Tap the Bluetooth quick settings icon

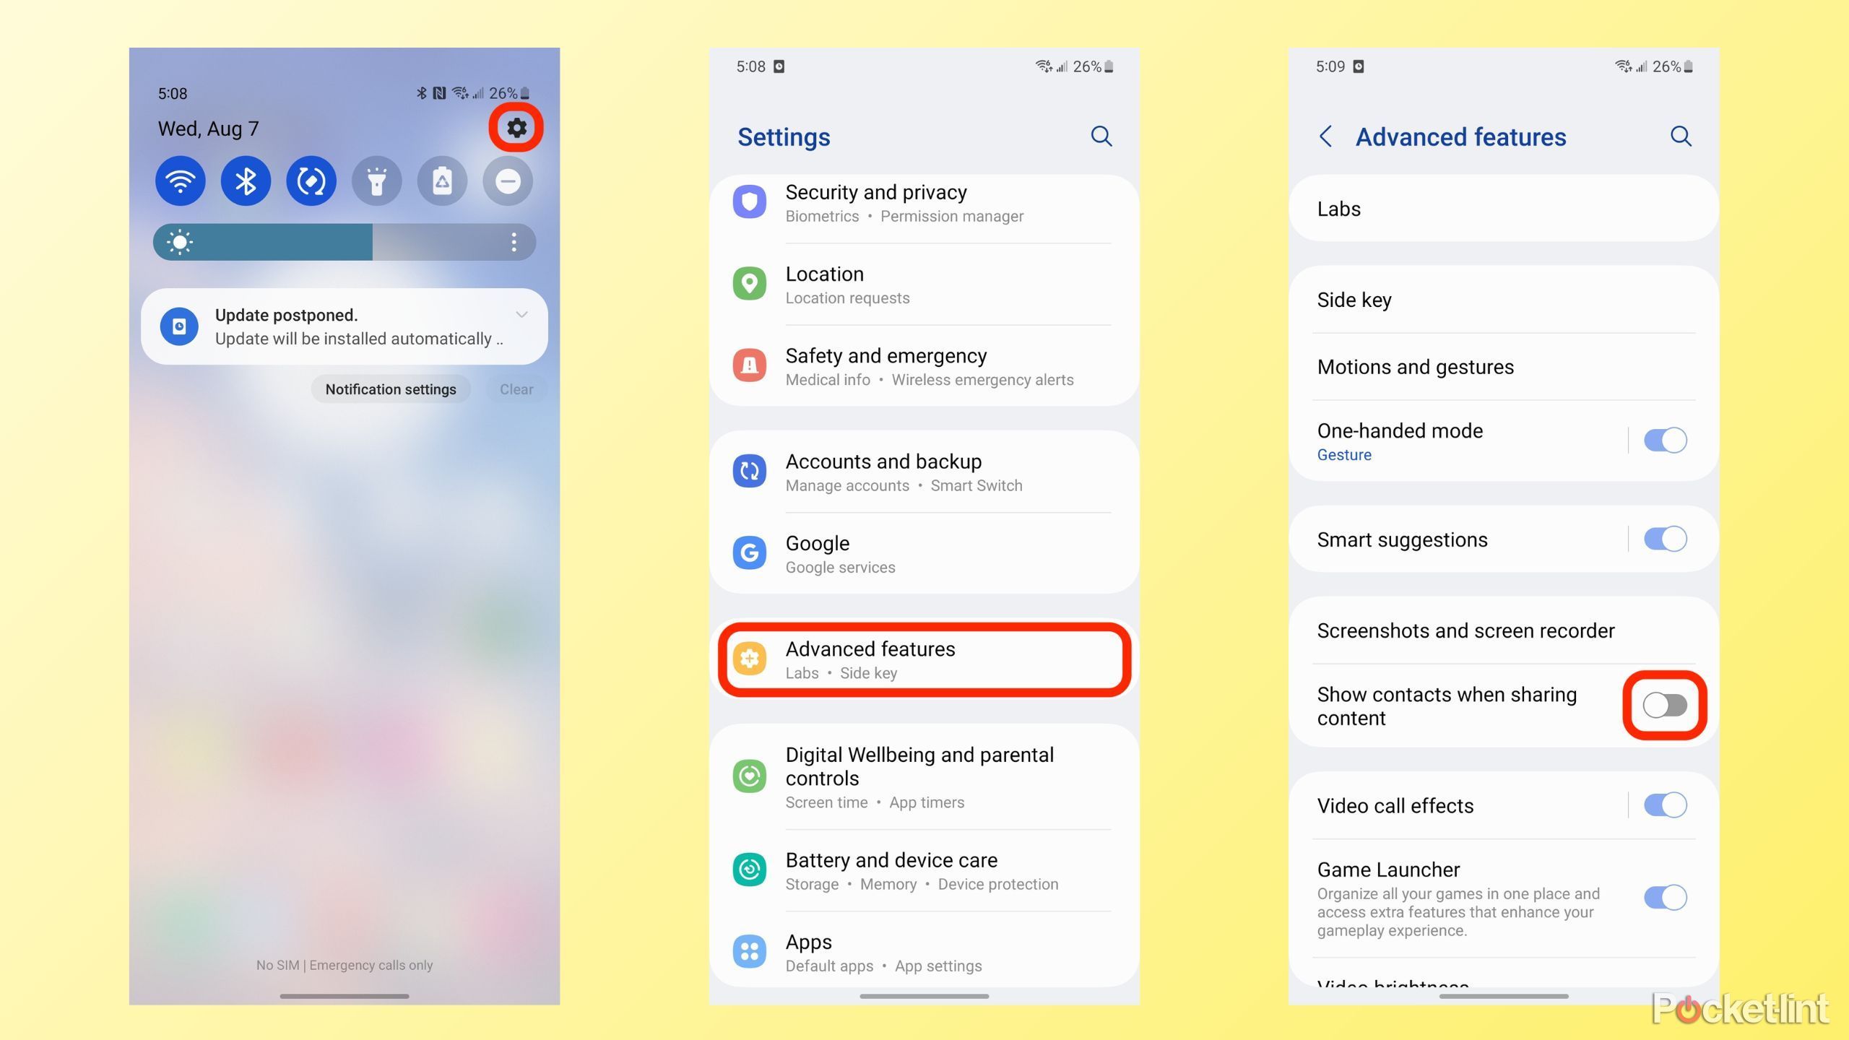click(245, 179)
